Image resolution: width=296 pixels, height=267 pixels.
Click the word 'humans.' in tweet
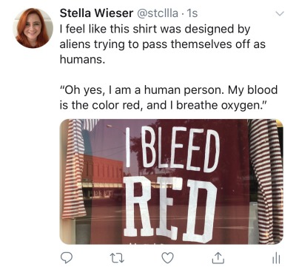click(82, 59)
